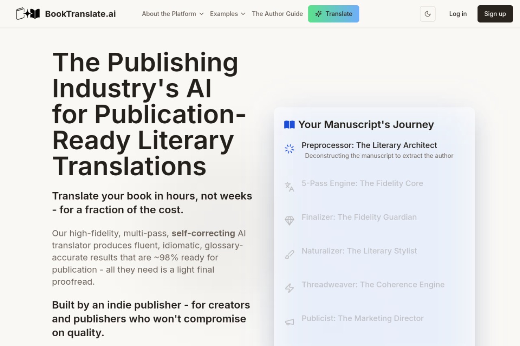Click the bold 'self-correcting' text
This screenshot has width=520, height=346.
(203, 233)
